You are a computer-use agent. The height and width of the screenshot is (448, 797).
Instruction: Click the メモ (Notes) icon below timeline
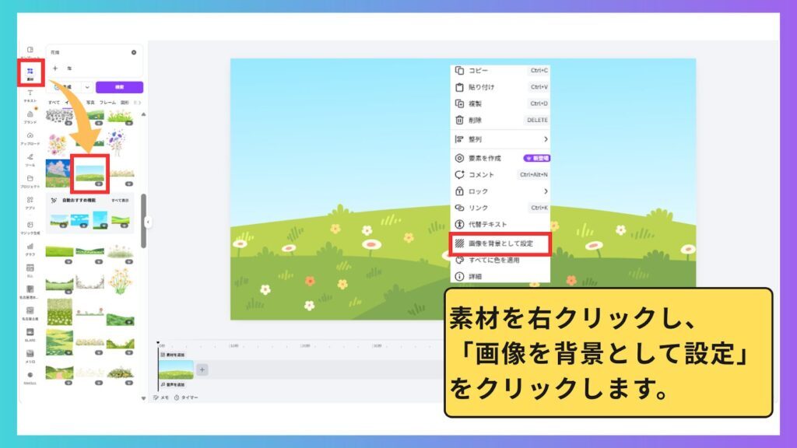(156, 397)
